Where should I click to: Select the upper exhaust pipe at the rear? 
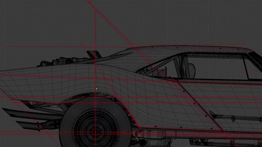(x=33, y=114)
